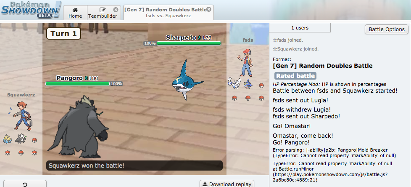Viewport: 411px width, 187px height.
Task: Click the Pangoro sprite on the field
Action: pos(78,127)
